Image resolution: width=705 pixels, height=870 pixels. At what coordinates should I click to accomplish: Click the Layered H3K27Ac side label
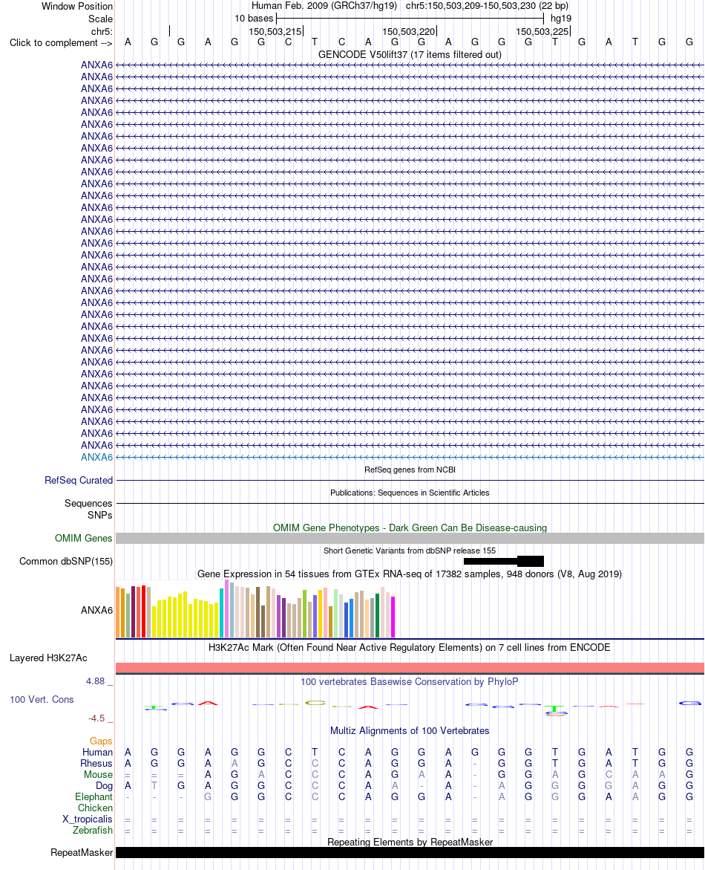48,658
